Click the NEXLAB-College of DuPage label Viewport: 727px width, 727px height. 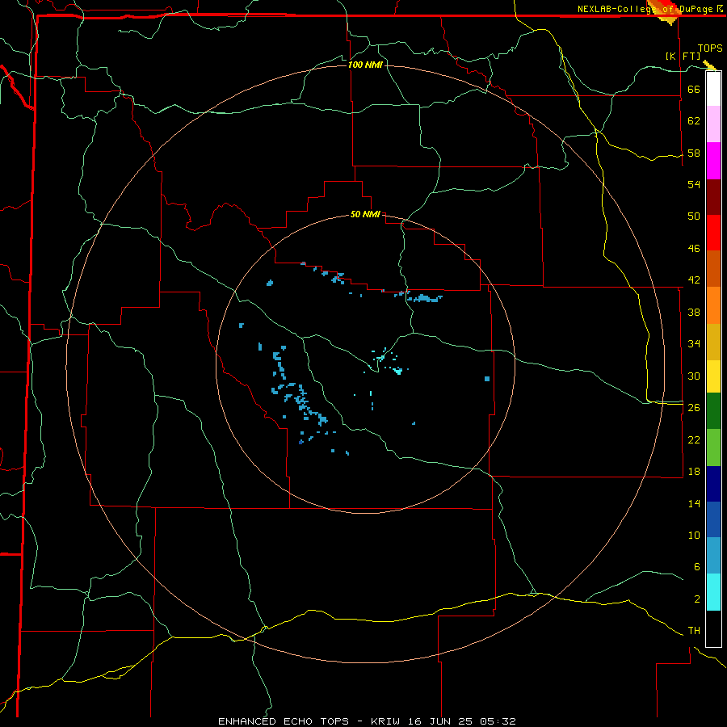pos(645,9)
